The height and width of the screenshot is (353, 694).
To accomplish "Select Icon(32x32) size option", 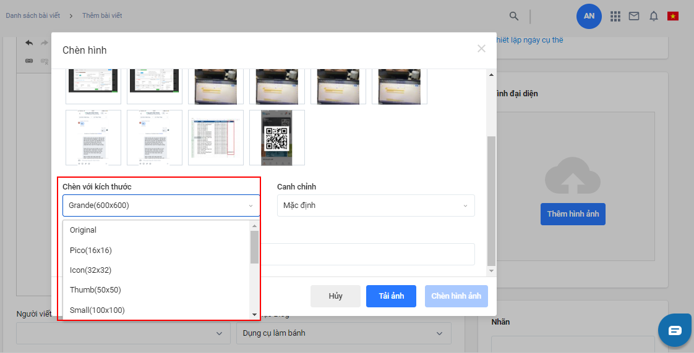I will coord(156,270).
